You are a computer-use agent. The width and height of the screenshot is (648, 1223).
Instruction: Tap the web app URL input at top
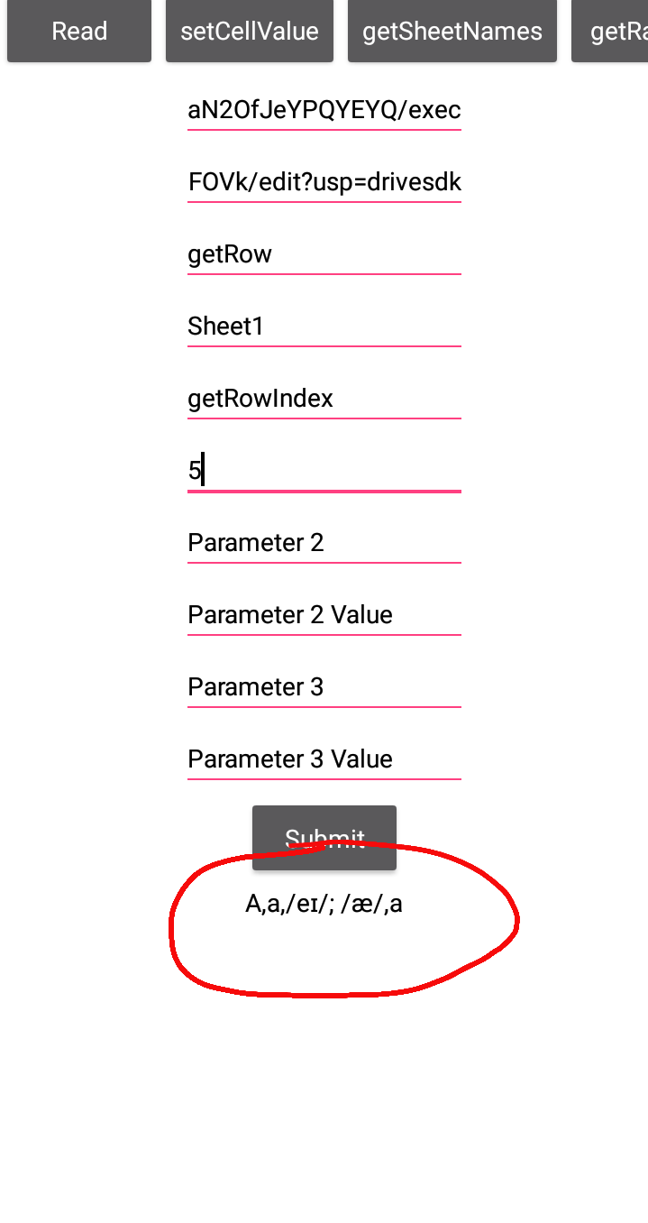[324, 110]
